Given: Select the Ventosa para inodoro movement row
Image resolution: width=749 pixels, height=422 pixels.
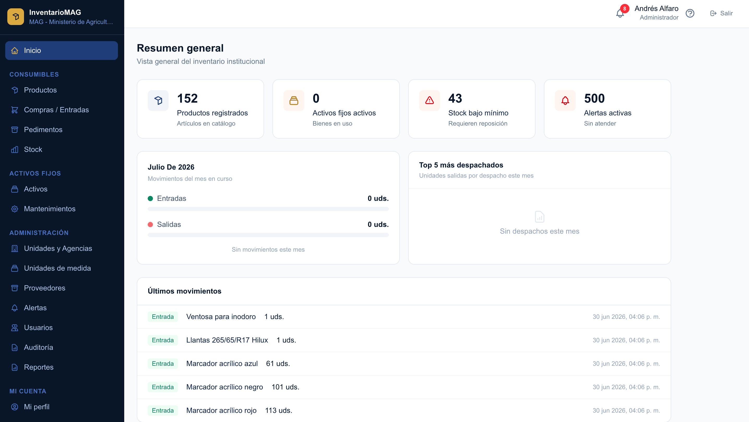Looking at the screenshot, I should coord(404,317).
